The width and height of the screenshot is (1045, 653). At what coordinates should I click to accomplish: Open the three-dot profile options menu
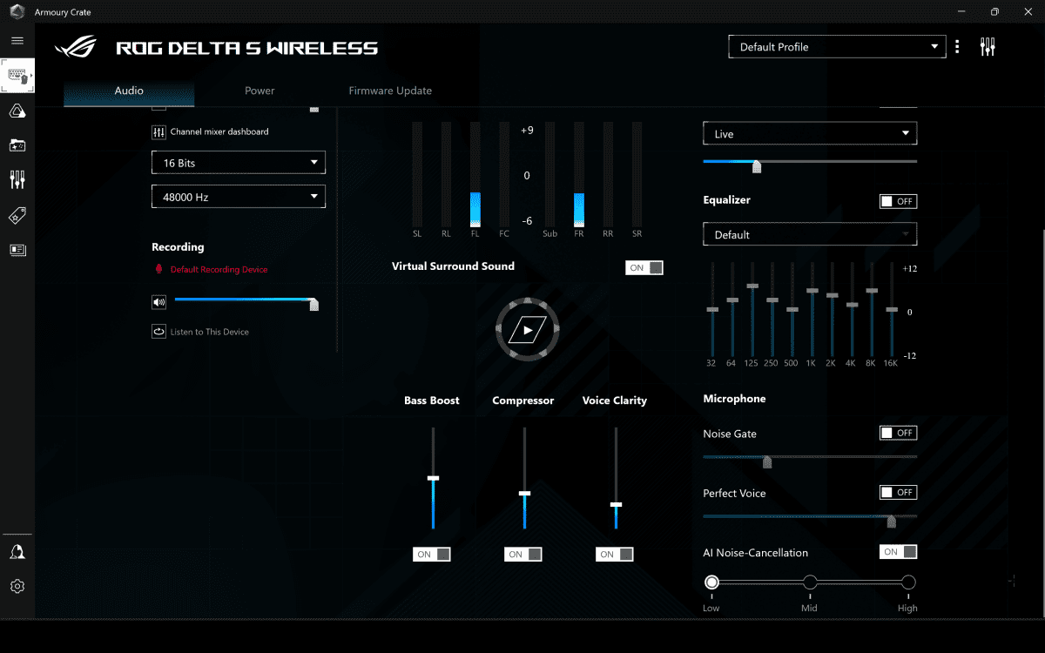click(x=957, y=47)
